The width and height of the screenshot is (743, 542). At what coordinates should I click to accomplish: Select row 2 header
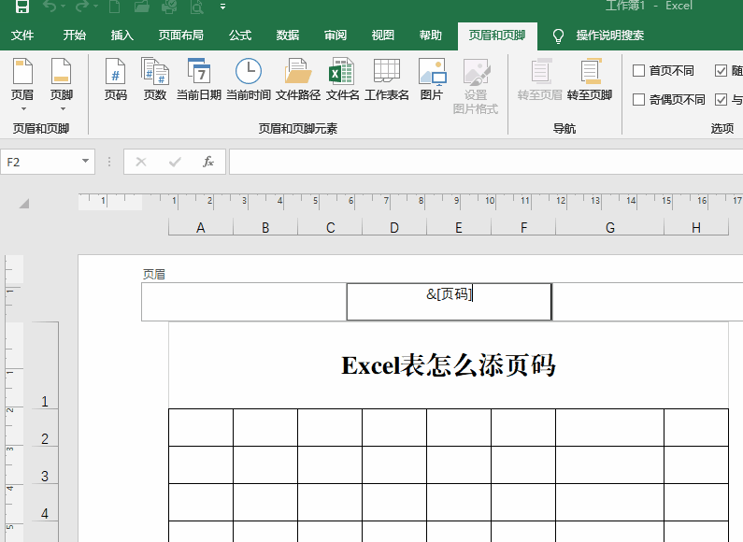point(45,427)
